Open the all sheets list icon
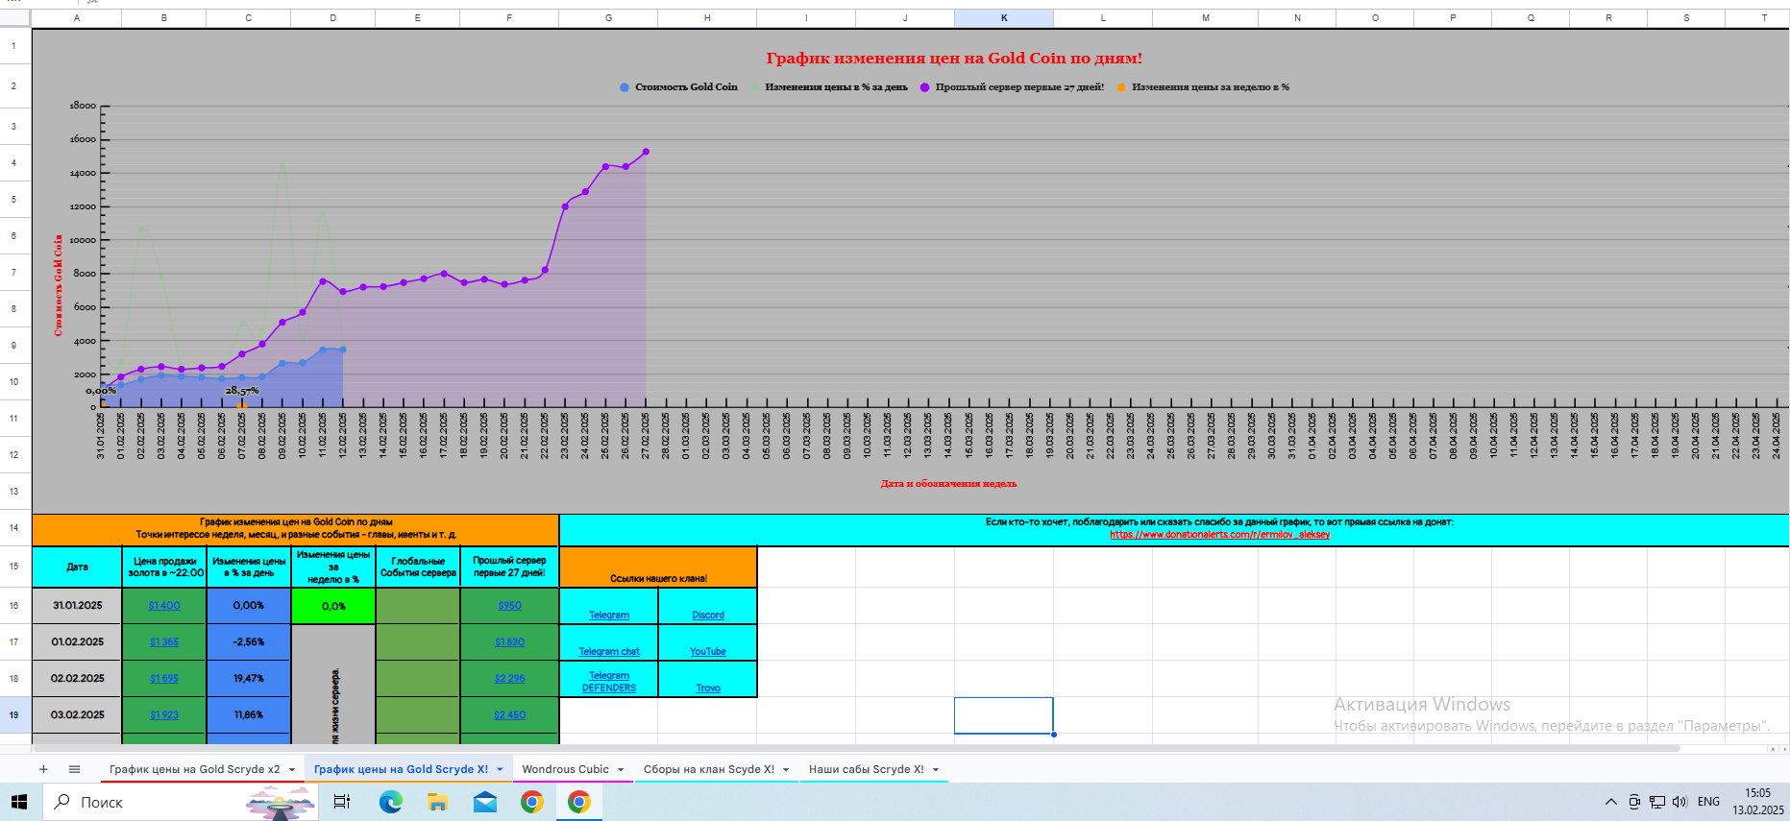This screenshot has width=1790, height=821. click(x=74, y=769)
